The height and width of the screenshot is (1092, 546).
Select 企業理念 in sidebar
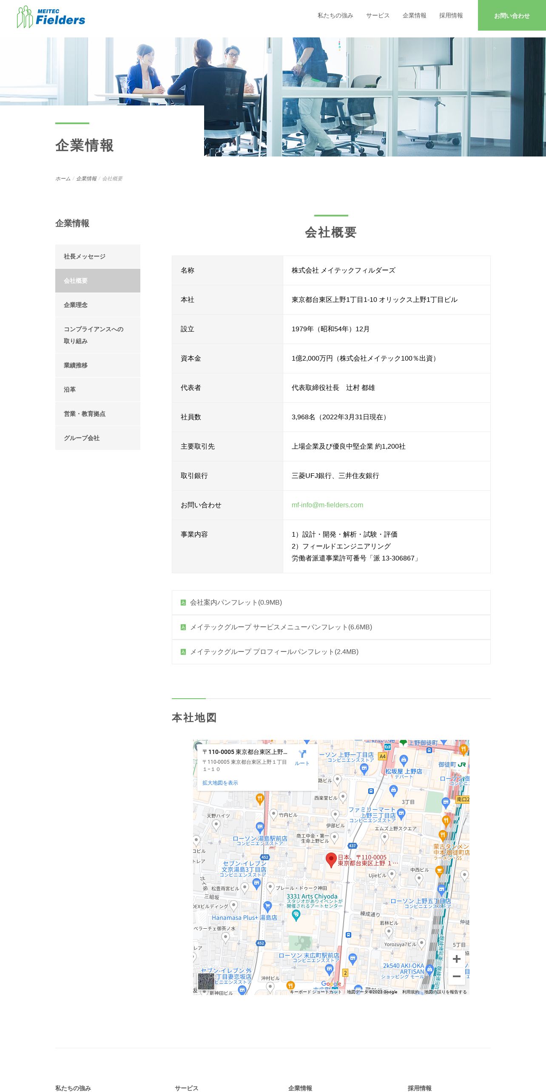(97, 305)
